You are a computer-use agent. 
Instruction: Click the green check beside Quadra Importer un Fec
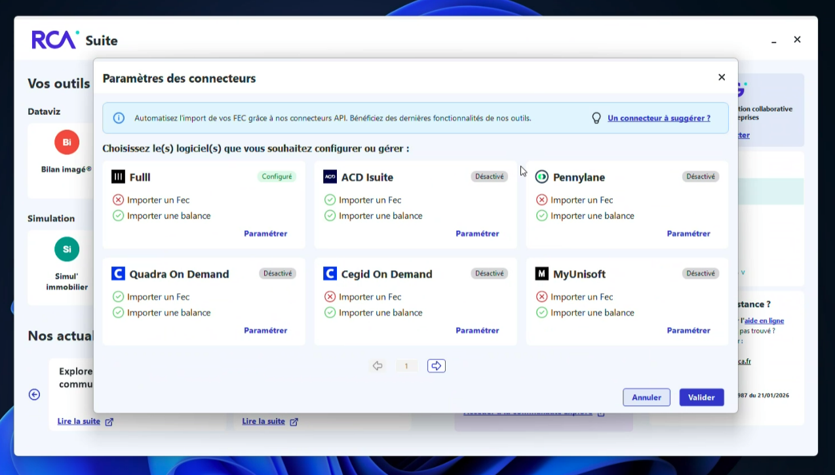point(118,297)
